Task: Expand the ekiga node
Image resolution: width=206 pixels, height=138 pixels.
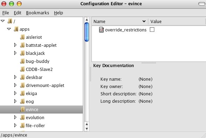Action: coord(15,93)
